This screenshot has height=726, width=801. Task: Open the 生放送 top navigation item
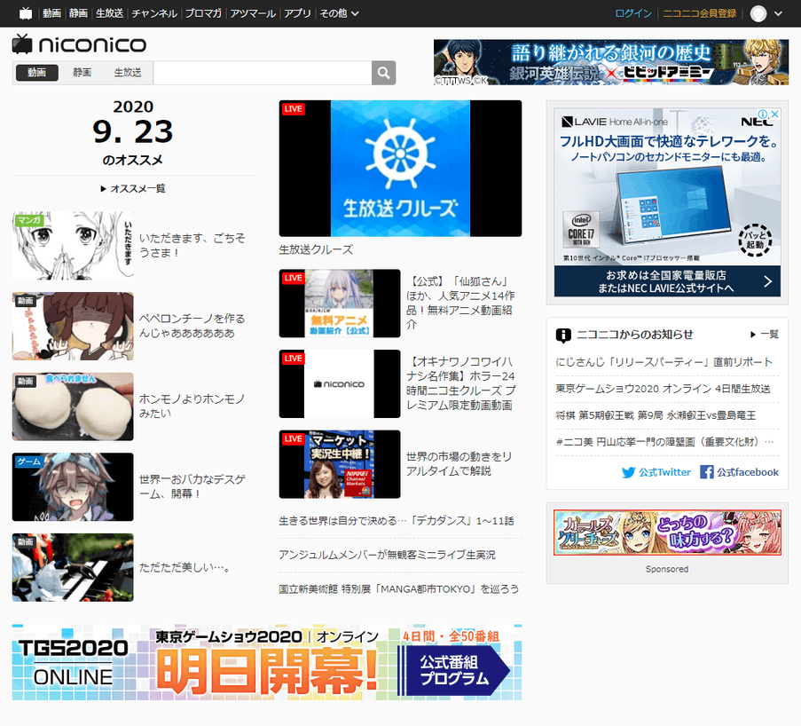(109, 13)
